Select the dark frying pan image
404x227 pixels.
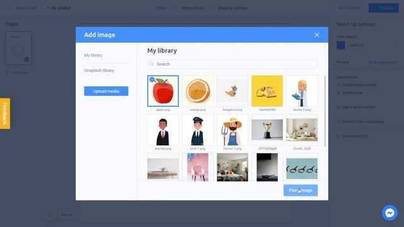coord(267,167)
